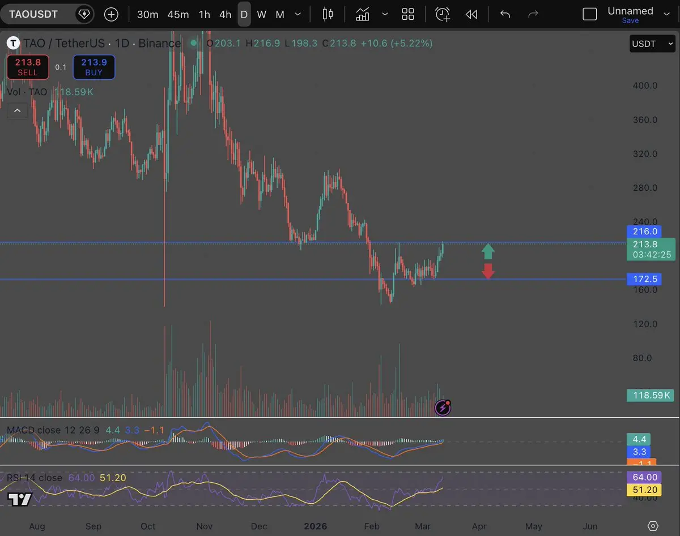Expand the timeframe list dropdown

point(298,14)
